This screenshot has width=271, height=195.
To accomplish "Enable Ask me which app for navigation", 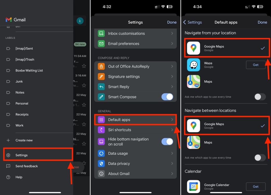I will [260, 97].
